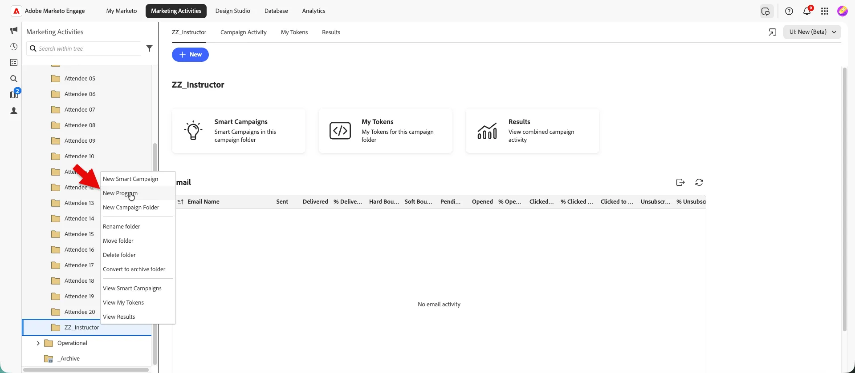Refresh the email activity table
The image size is (855, 373).
(x=699, y=182)
